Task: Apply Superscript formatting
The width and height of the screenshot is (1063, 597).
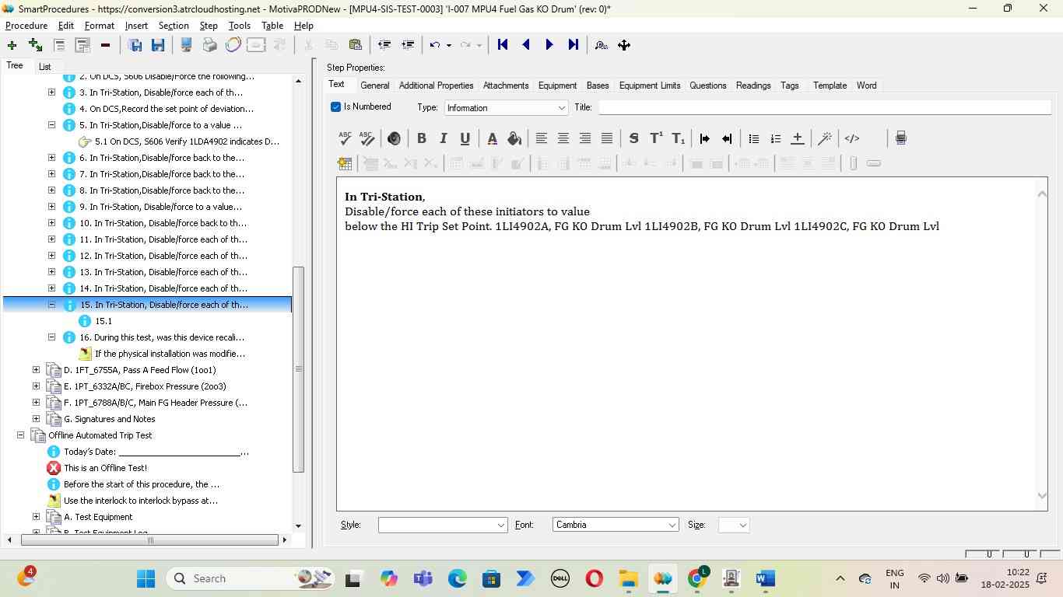Action: click(656, 138)
